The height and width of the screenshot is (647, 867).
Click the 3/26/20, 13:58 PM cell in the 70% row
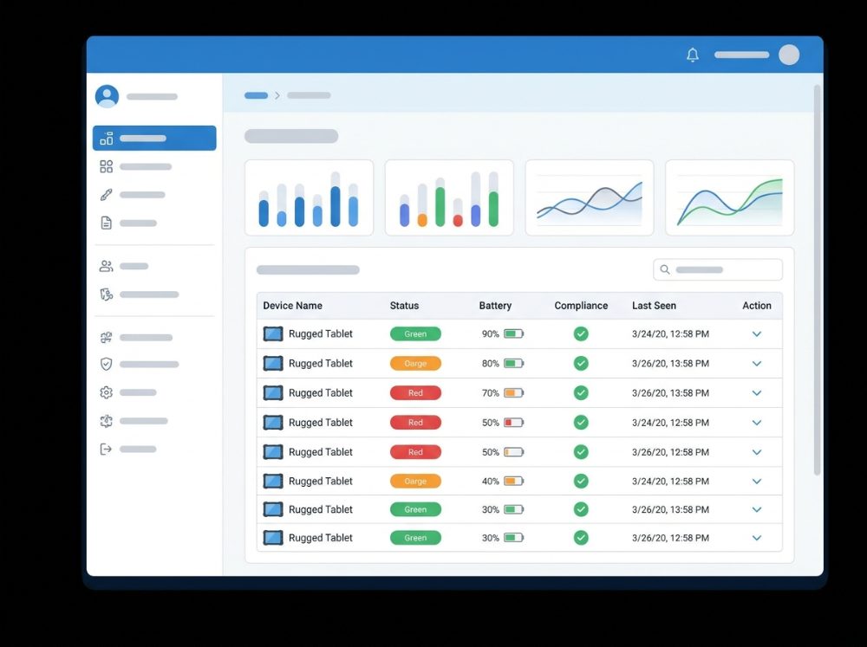click(x=670, y=393)
